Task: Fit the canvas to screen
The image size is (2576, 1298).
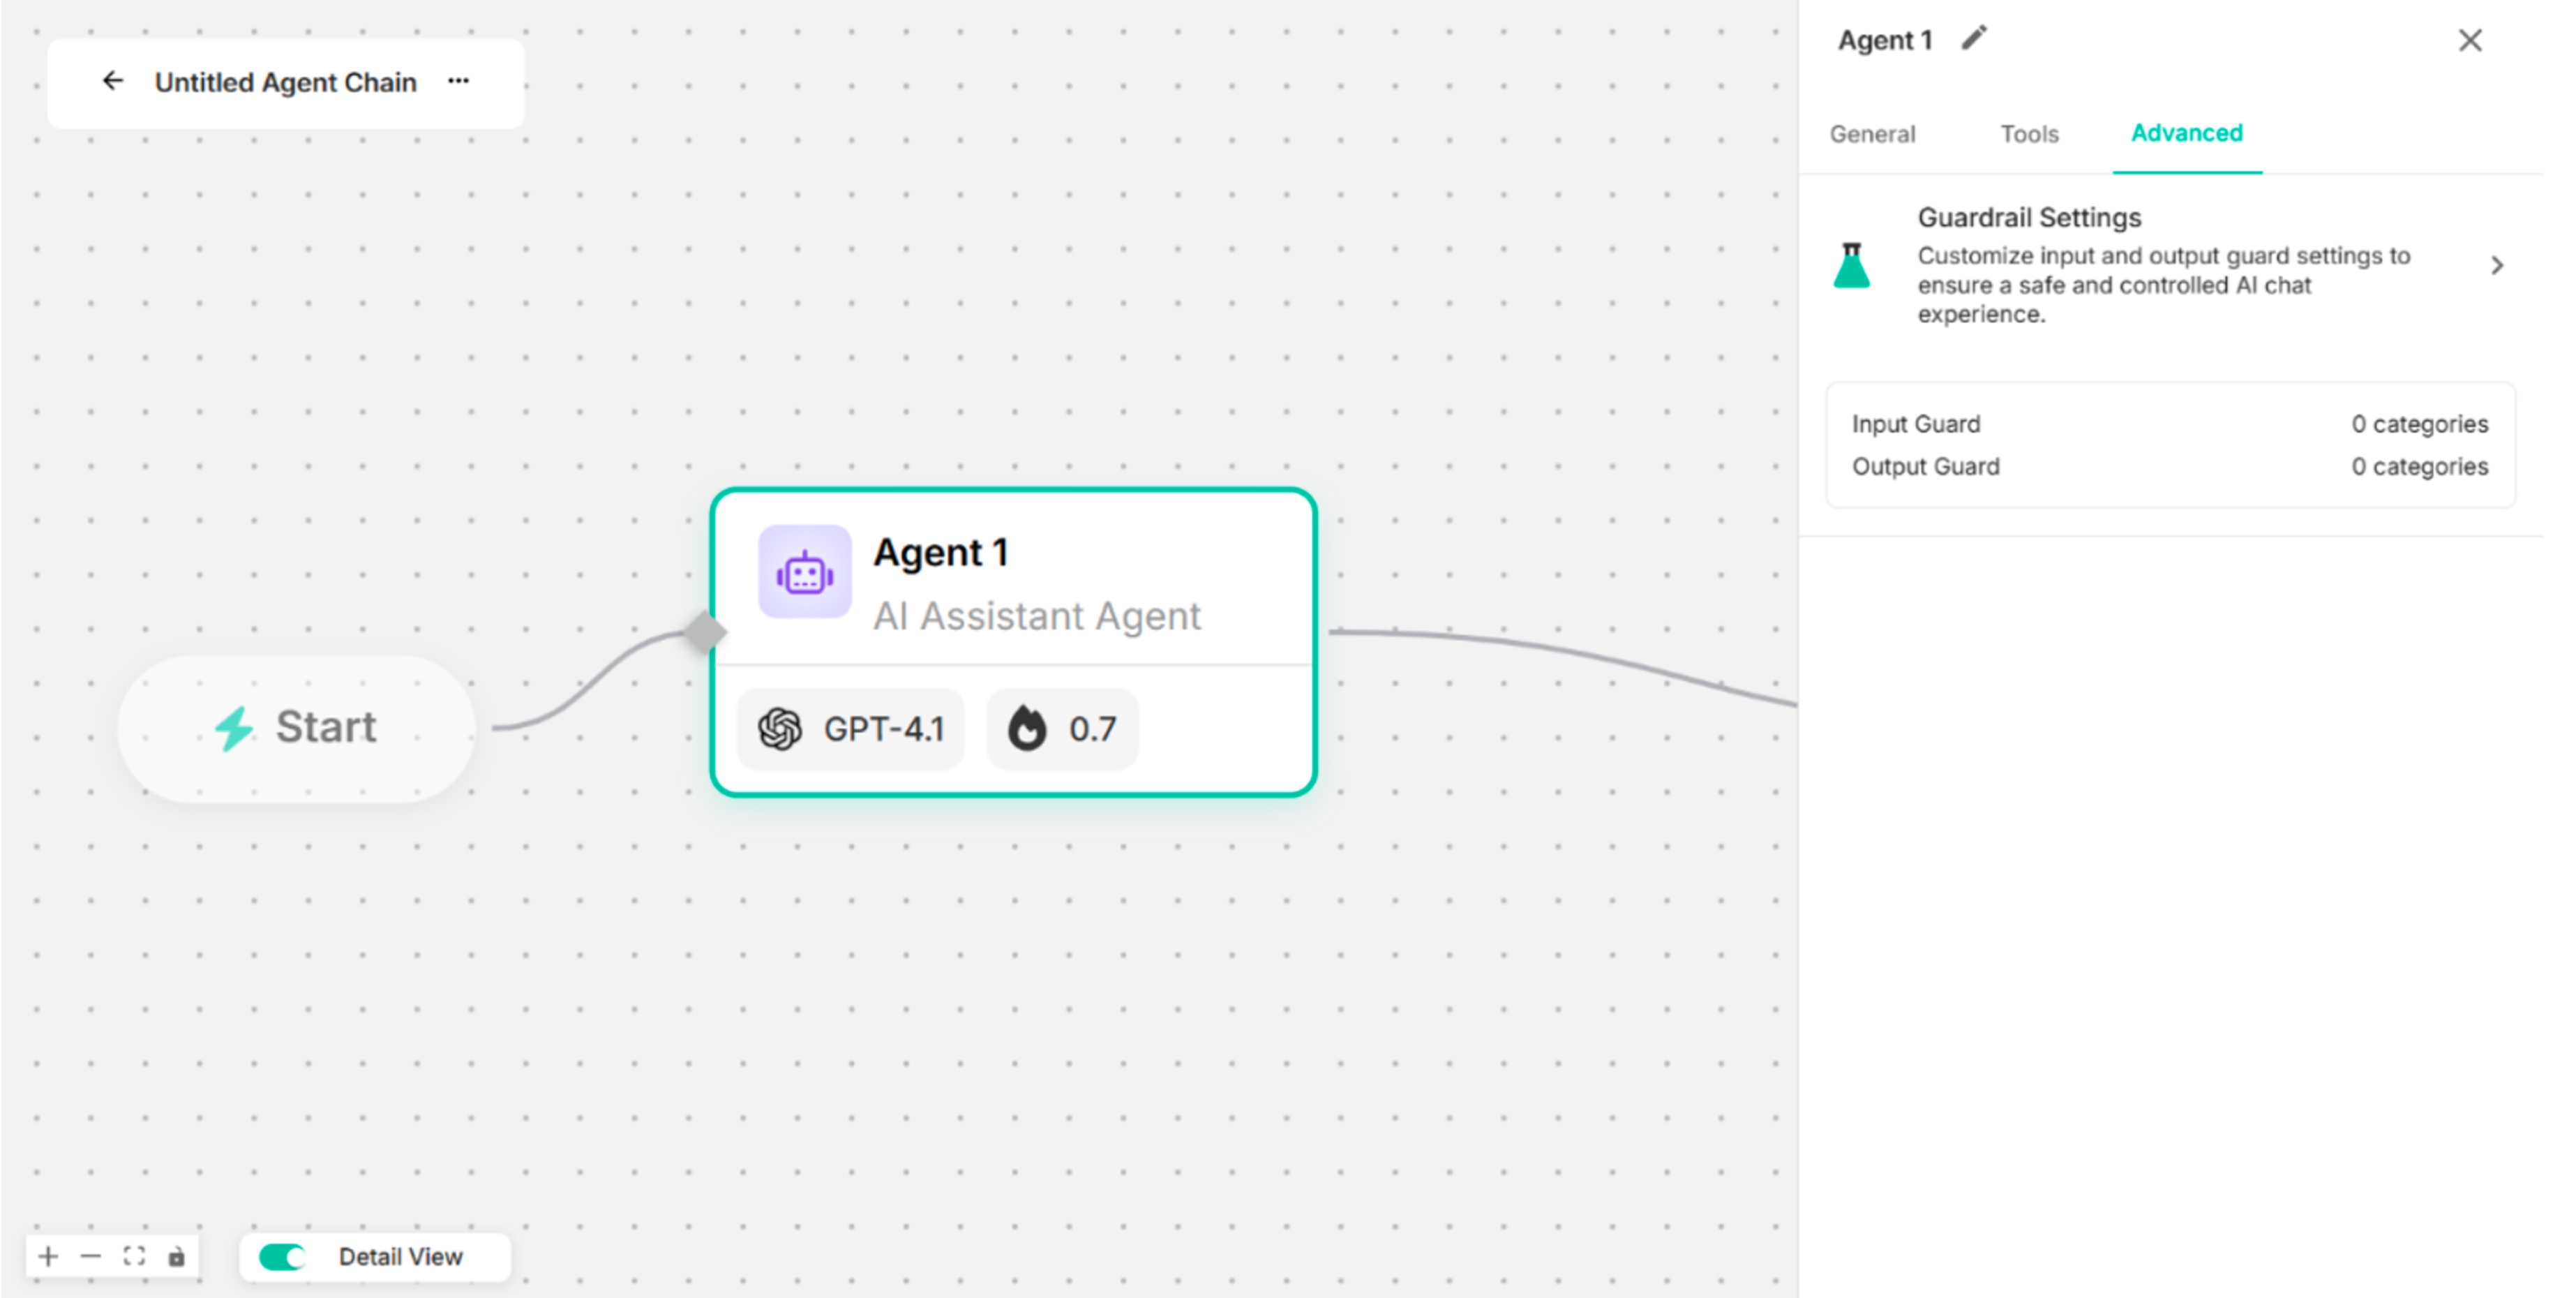Action: [134, 1256]
